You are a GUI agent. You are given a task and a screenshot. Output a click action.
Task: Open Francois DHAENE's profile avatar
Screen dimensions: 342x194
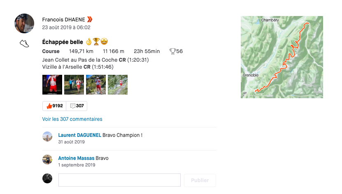tap(24, 23)
